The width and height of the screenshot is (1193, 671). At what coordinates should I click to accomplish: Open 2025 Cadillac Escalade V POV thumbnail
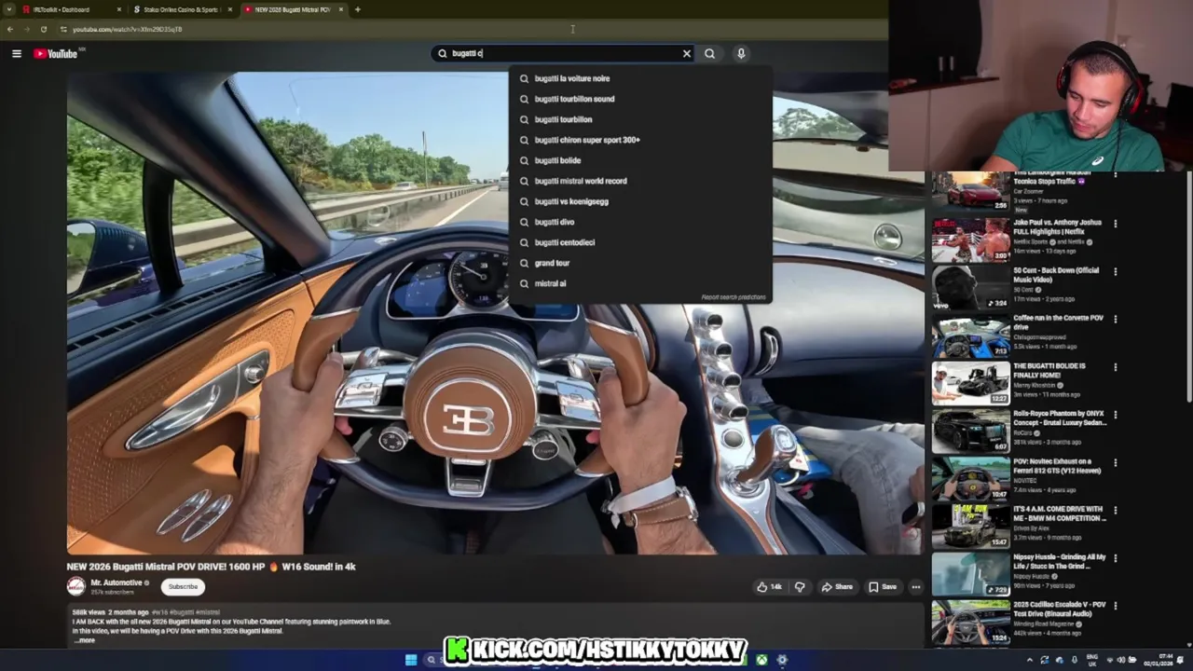pos(970,622)
